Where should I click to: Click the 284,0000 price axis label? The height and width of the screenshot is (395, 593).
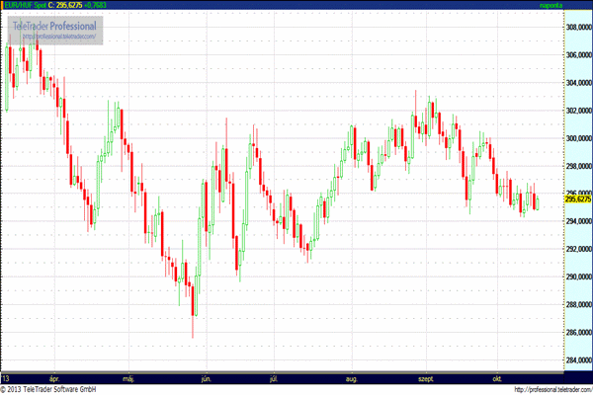[x=577, y=360]
